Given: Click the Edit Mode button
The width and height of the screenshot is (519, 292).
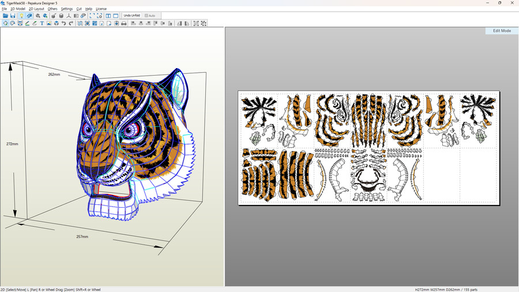Looking at the screenshot, I should tap(501, 31).
